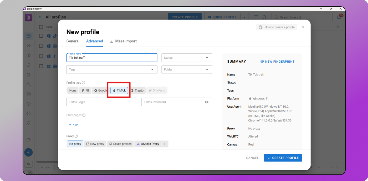Open the filter list icon

(256, 17)
